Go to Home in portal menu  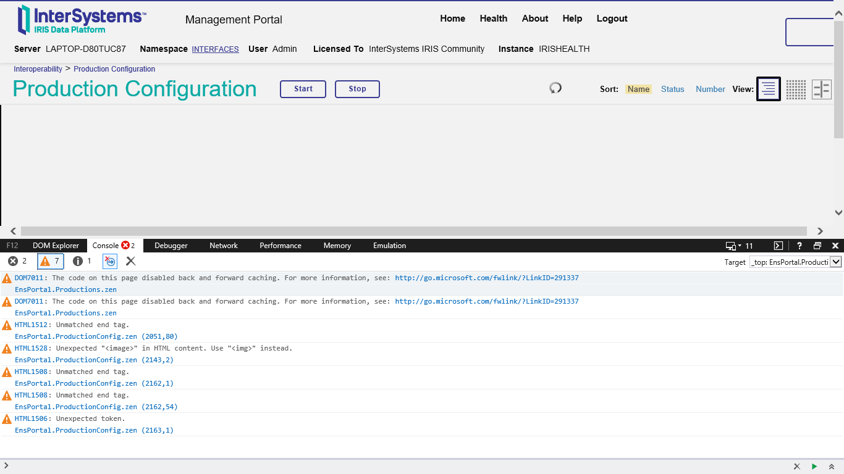(x=453, y=19)
